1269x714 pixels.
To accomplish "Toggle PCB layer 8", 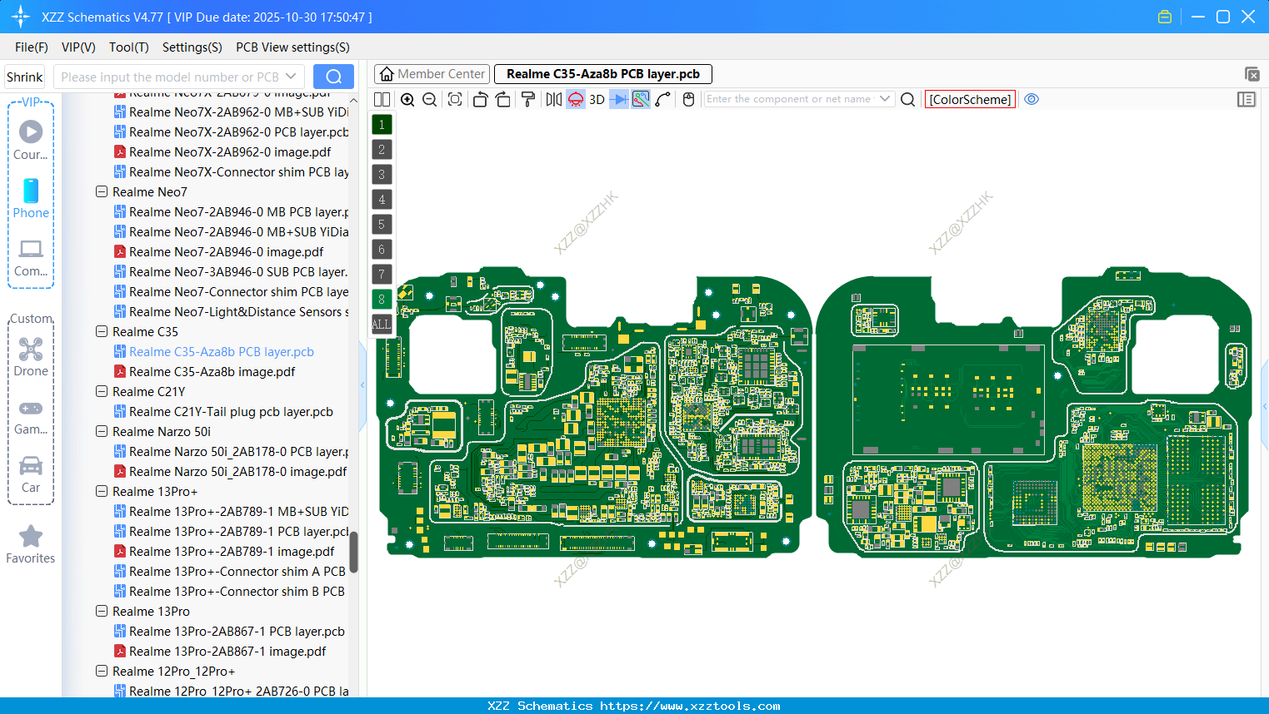I will [382, 300].
